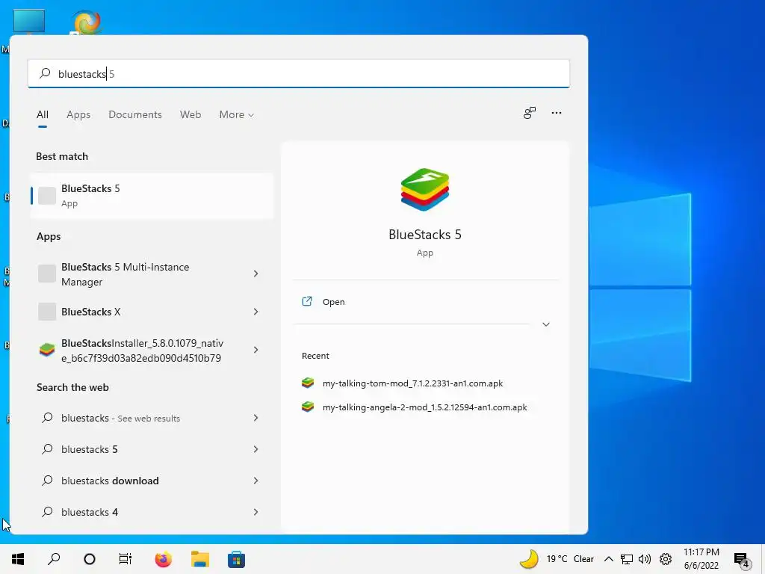Open Microsoft Store from the taskbar
765x574 pixels.
236,559
